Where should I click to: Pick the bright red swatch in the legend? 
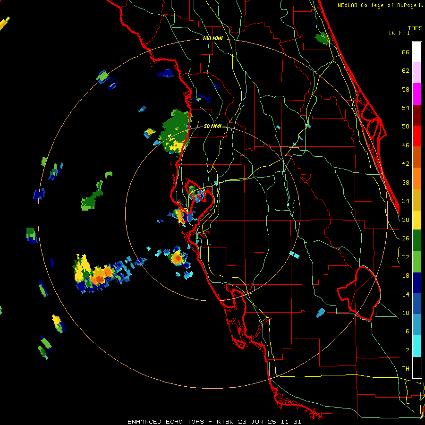pyautogui.click(x=417, y=136)
